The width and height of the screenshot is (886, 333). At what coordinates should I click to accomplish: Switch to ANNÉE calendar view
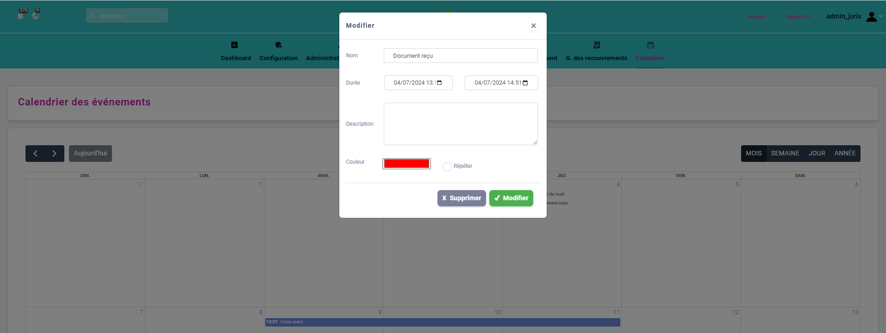click(x=845, y=154)
